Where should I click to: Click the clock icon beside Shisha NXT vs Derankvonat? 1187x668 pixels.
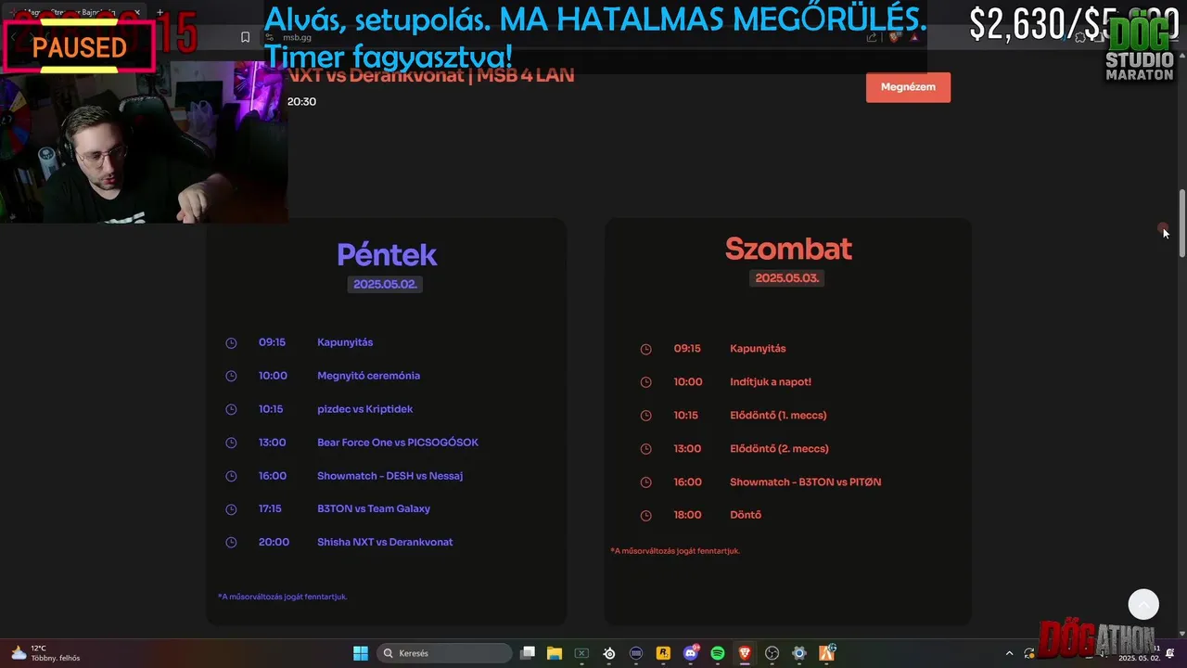(x=231, y=543)
